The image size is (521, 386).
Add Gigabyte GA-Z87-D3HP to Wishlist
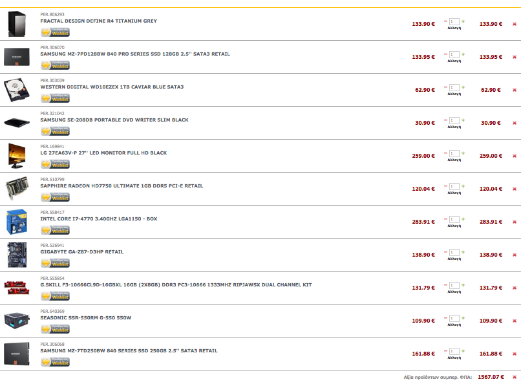(55, 263)
